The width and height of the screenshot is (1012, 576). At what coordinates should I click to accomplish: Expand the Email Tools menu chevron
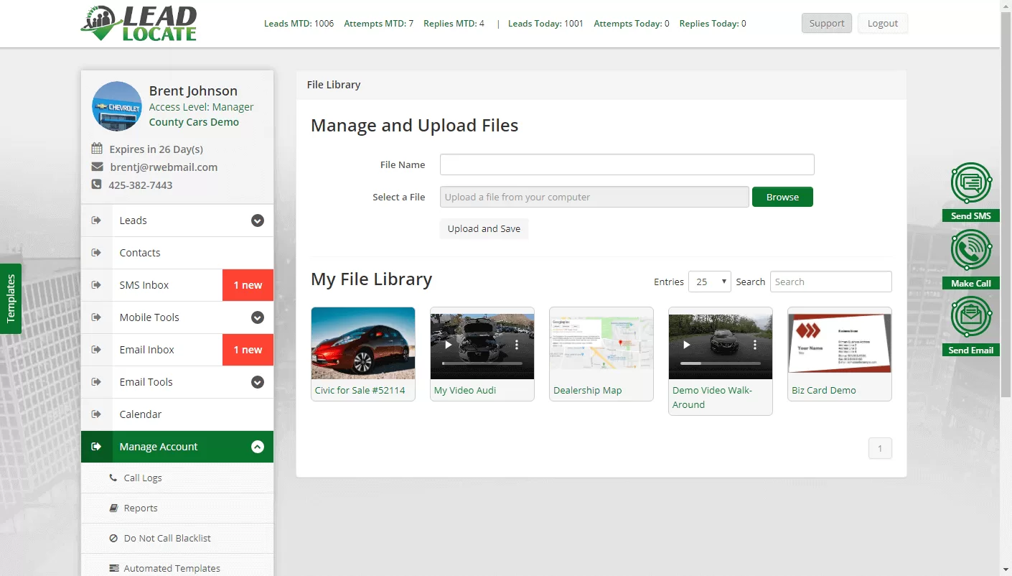click(258, 382)
